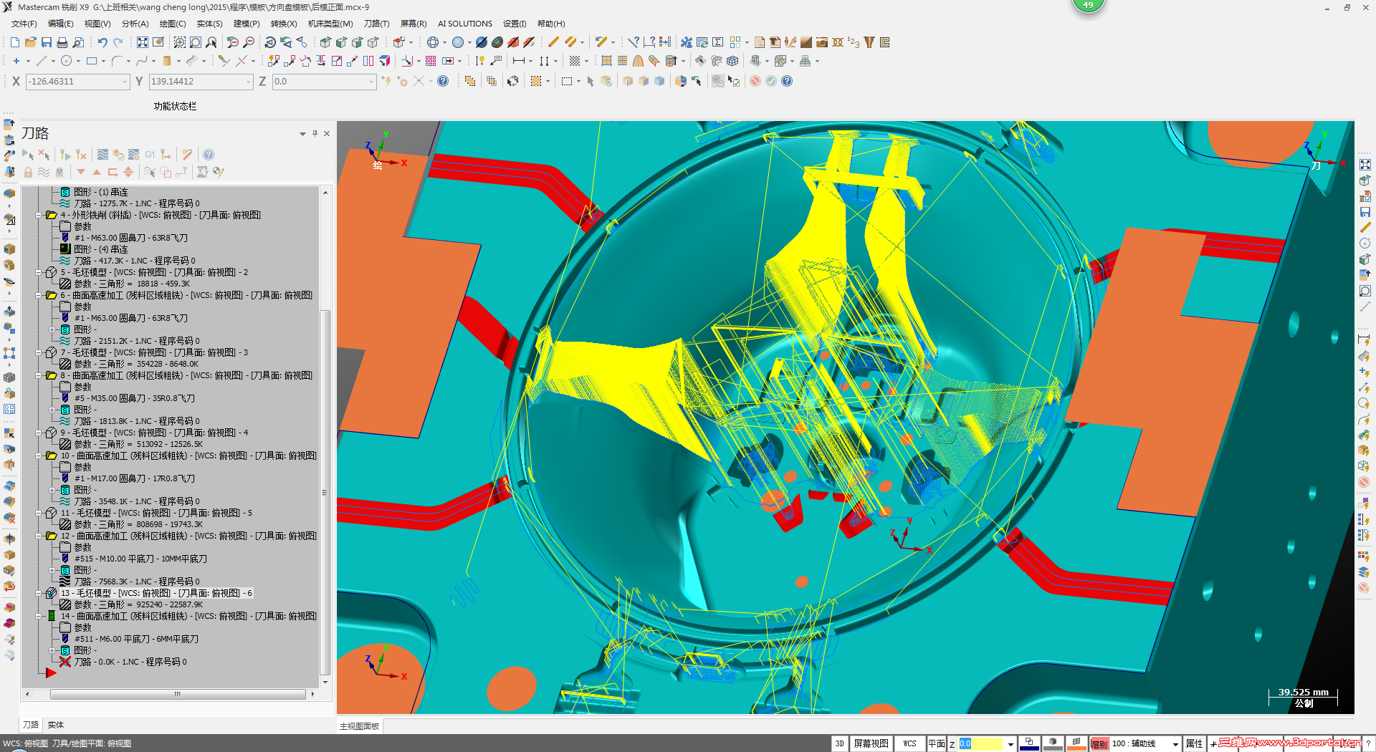Open the 分析(A) menu

click(x=135, y=24)
